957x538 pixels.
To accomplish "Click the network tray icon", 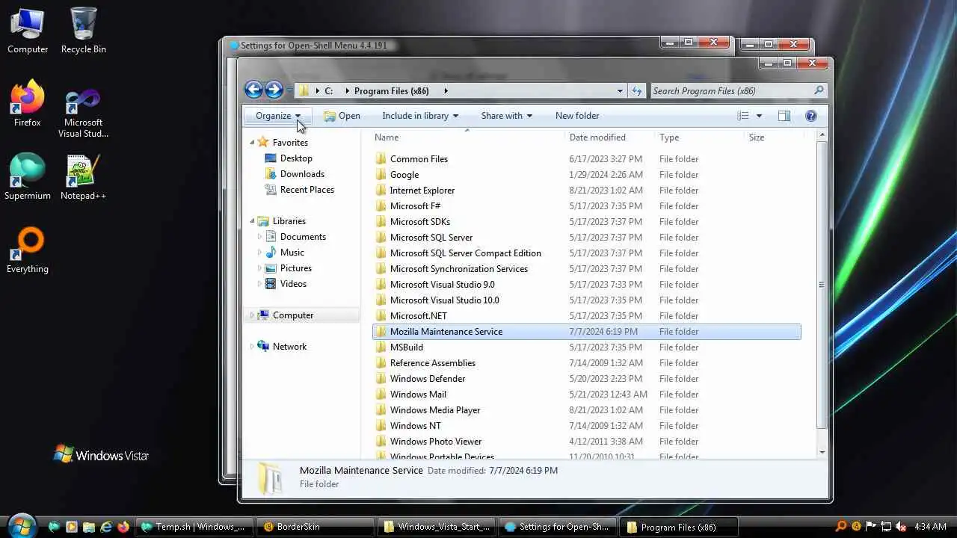I will tap(886, 527).
